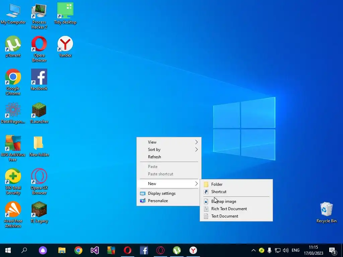Create a new Shortcut from submenu

[236, 192]
